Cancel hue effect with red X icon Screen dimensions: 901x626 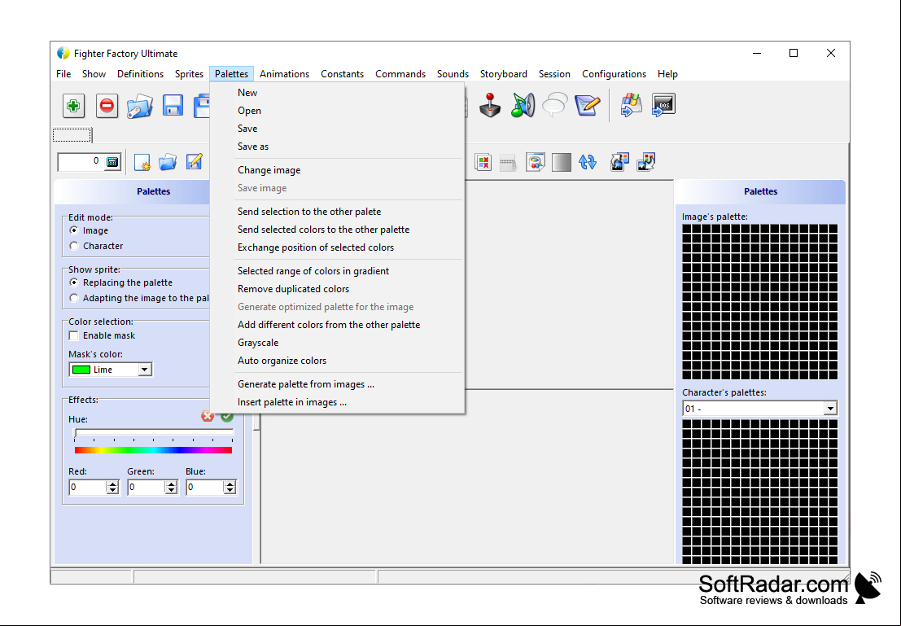click(208, 416)
